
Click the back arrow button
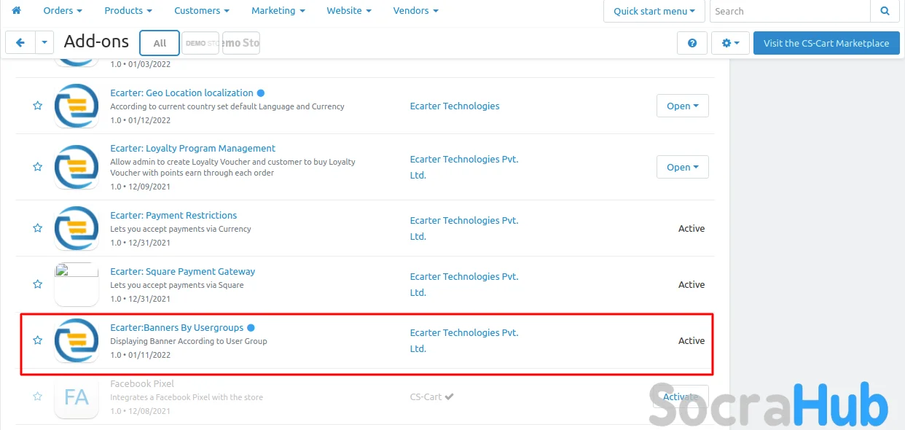pos(20,43)
